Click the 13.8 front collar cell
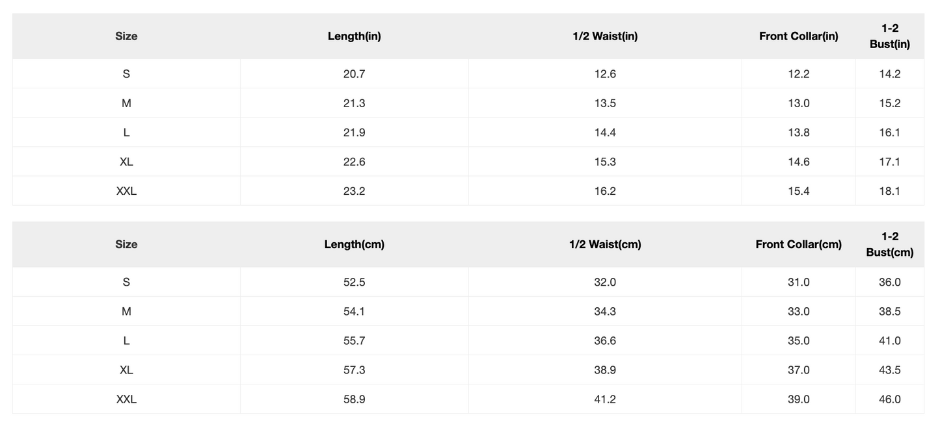This screenshot has height=426, width=940. tap(798, 132)
